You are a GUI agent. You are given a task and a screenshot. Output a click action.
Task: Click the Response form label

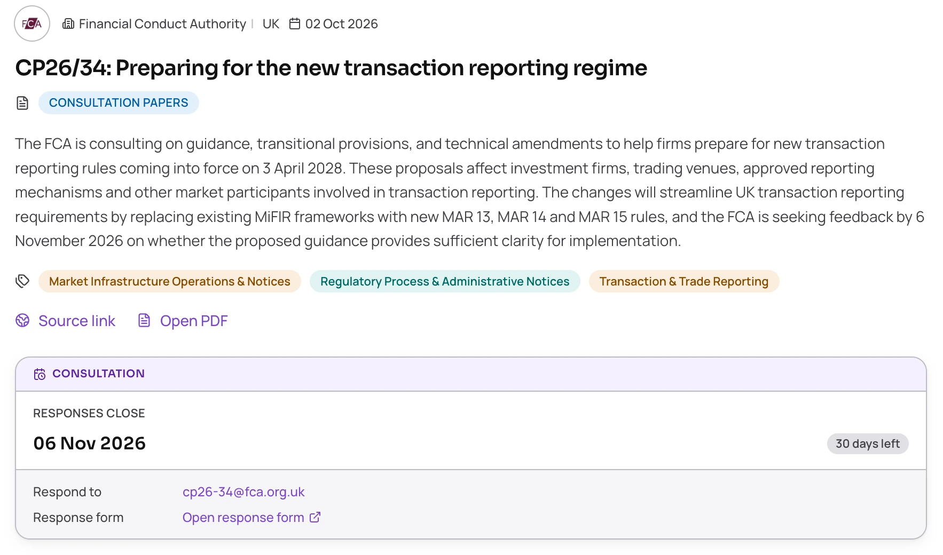coord(78,518)
